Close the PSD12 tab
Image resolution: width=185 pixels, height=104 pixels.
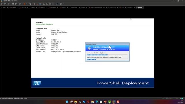pyautogui.click(x=143, y=8)
